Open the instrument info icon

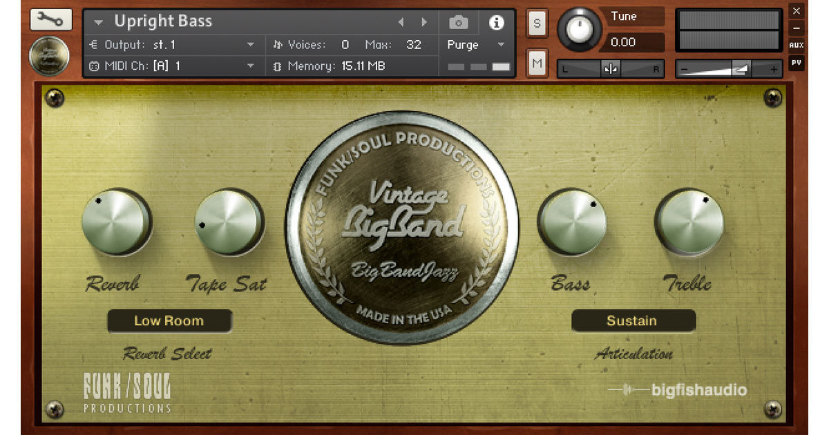point(496,23)
